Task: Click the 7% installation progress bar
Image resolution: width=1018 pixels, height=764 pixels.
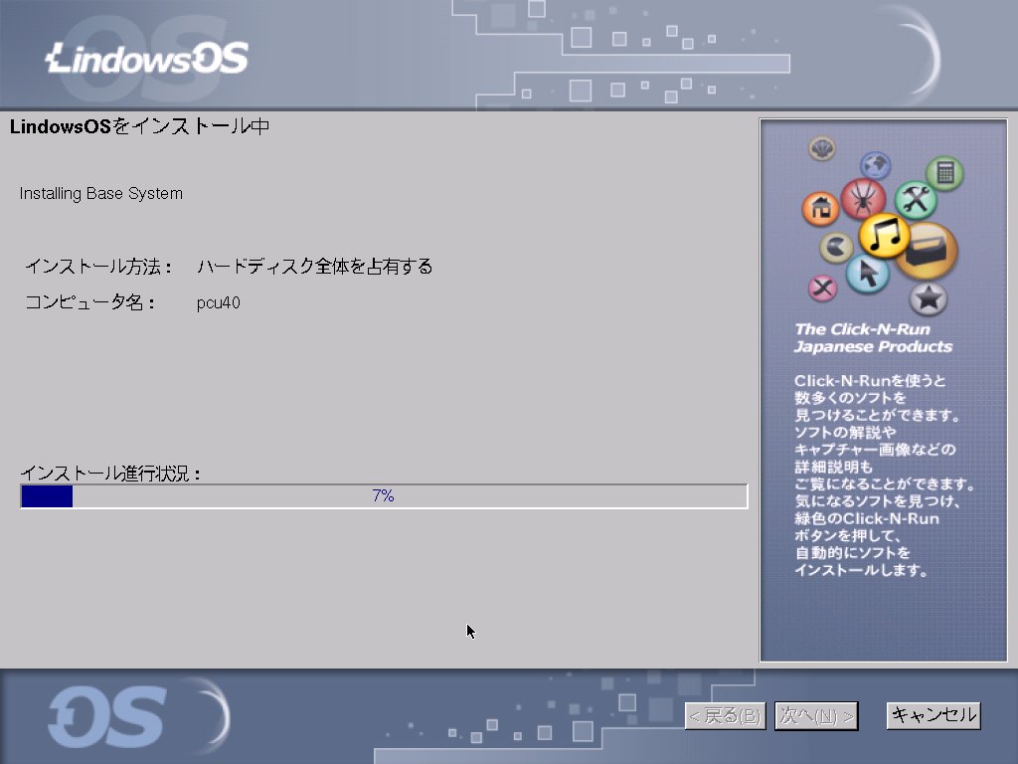Action: [x=384, y=496]
